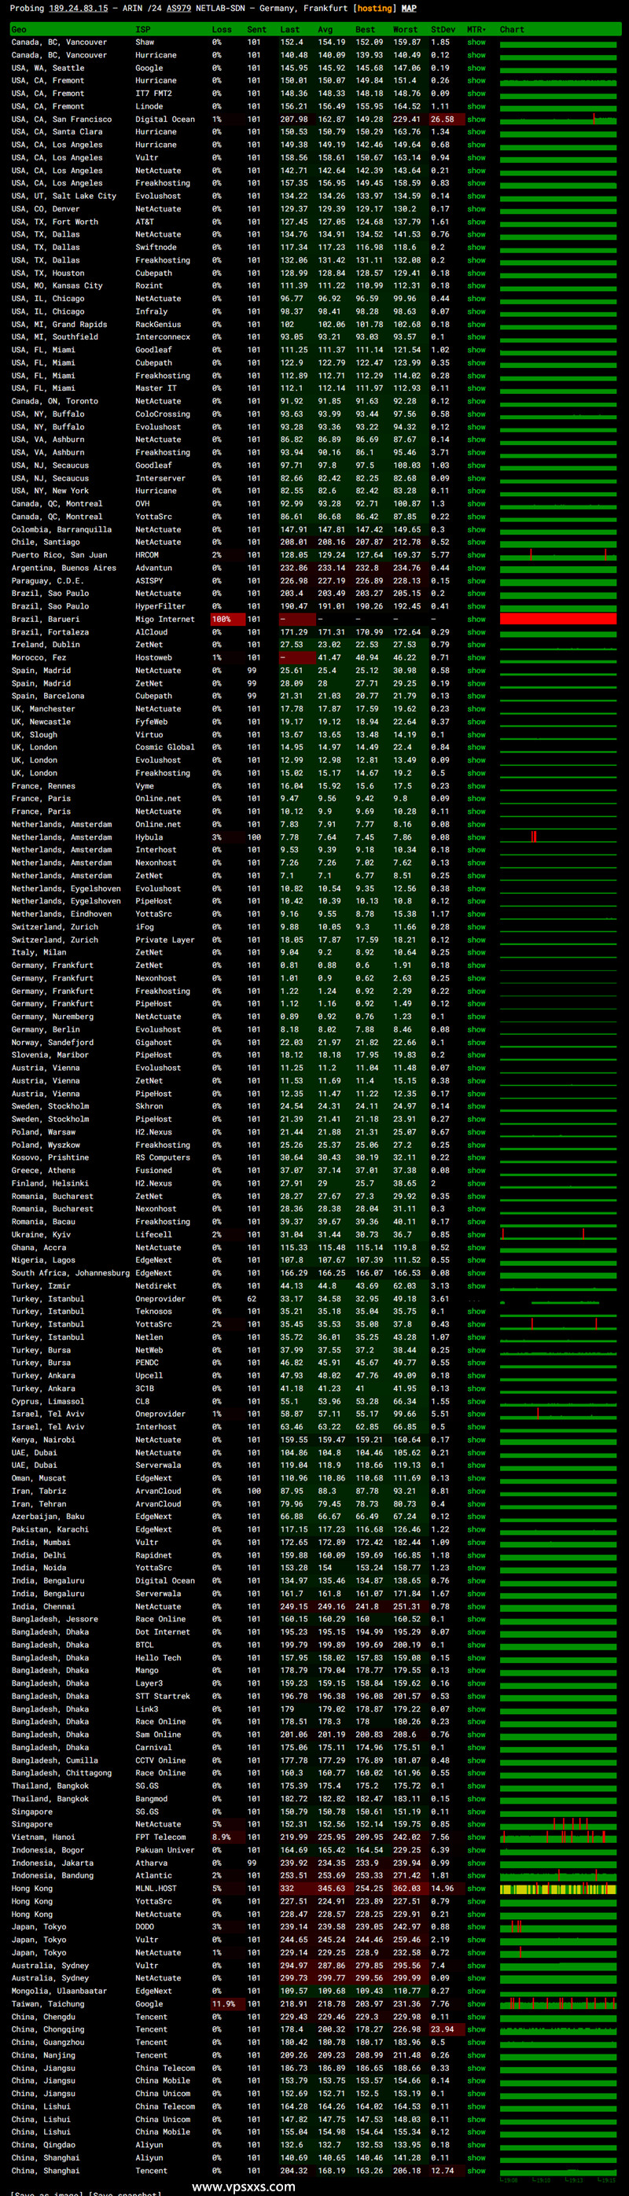Show MTR for Fort Worth AT&T row
The width and height of the screenshot is (629, 2196).
pos(476,222)
